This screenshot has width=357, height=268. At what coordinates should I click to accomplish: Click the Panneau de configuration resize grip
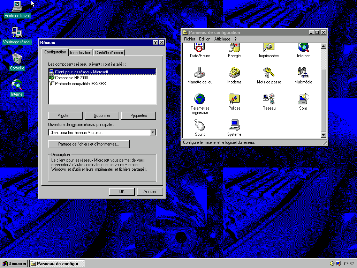(325, 143)
